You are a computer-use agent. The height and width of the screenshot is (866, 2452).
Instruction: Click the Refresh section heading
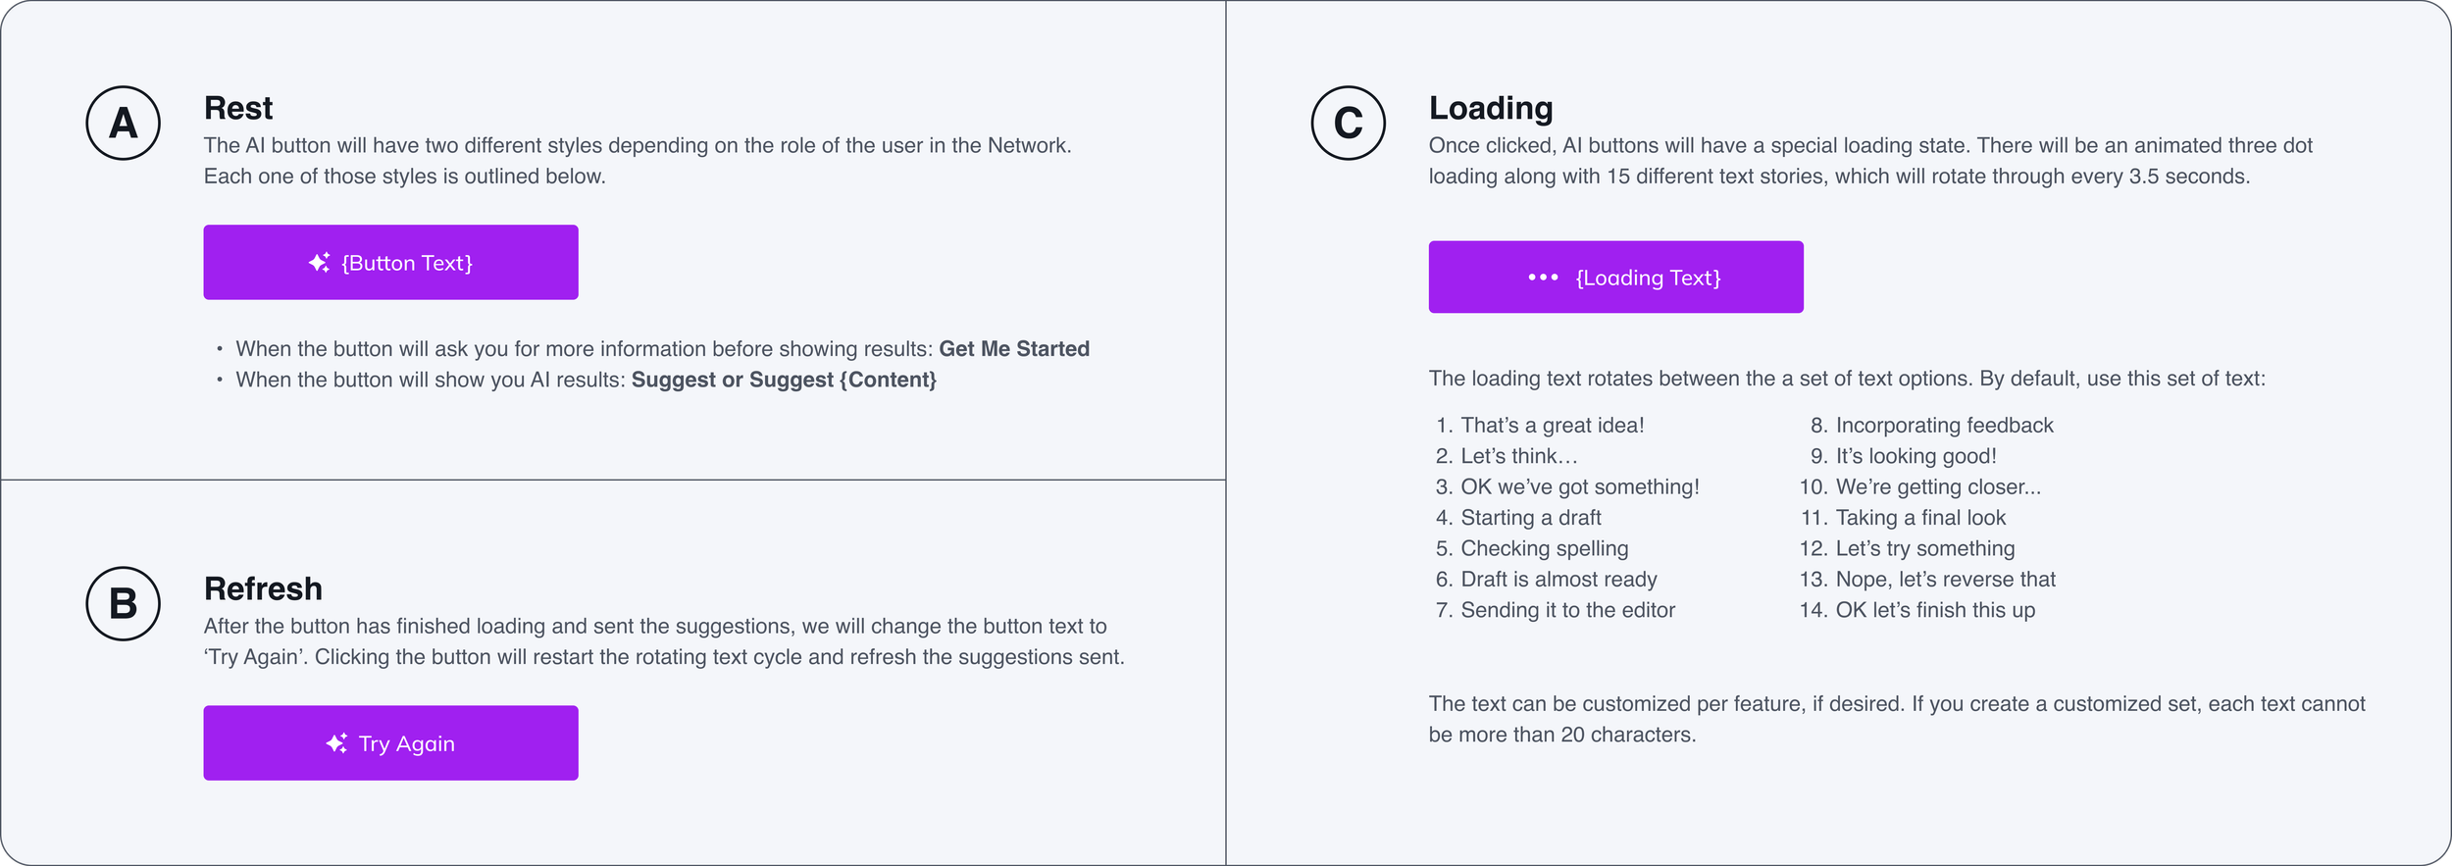[x=263, y=588]
